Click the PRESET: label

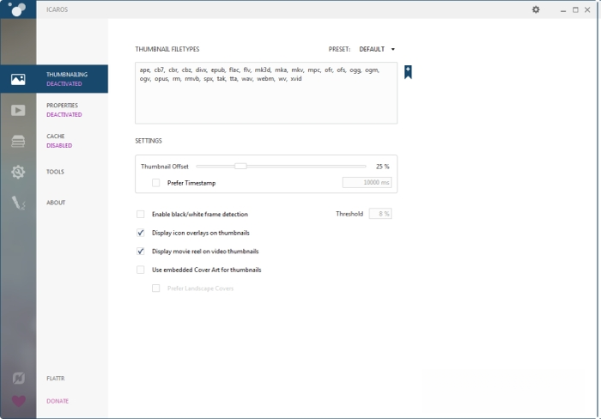(339, 49)
